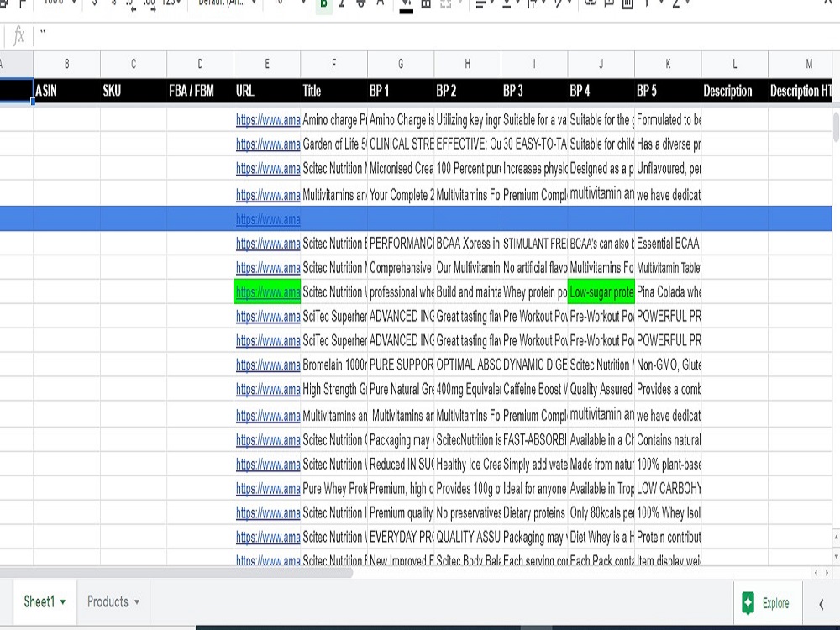Select the FBA / FBM header cell
Viewport: 840px width, 630px height.
click(200, 91)
